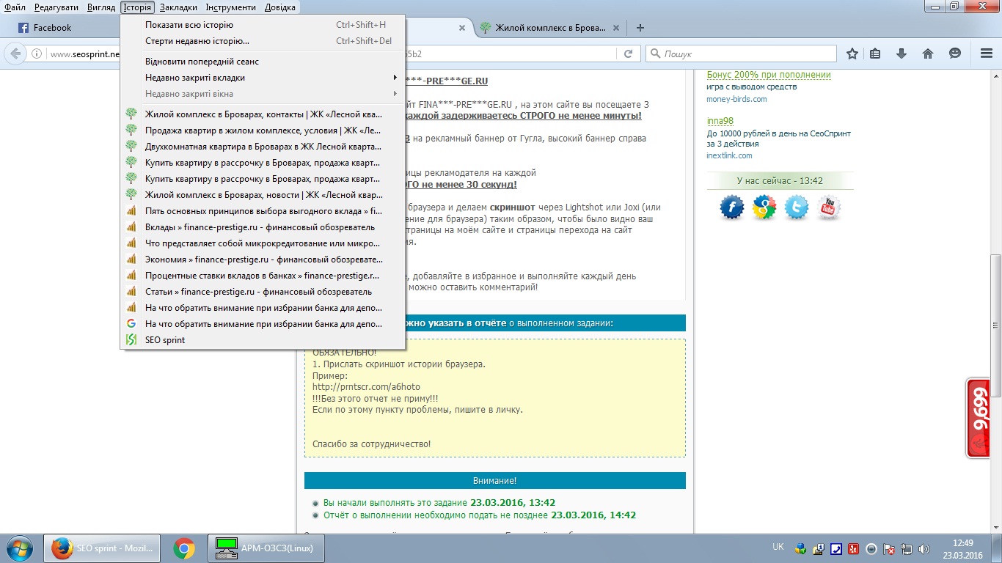Click the Google Plus social icon
This screenshot has width=1002, height=563.
(x=764, y=208)
